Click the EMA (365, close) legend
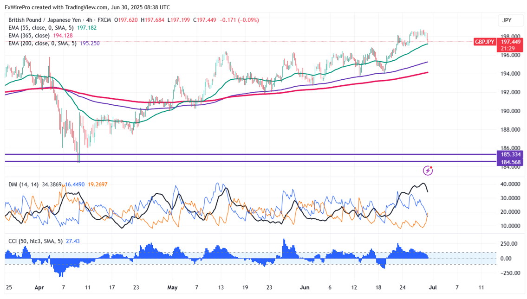The width and height of the screenshot is (527, 299). coord(29,36)
